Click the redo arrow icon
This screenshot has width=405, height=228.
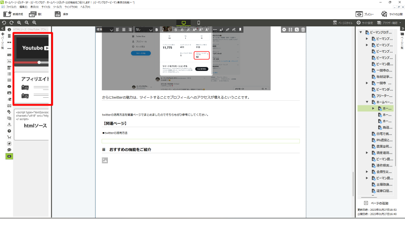(12, 23)
